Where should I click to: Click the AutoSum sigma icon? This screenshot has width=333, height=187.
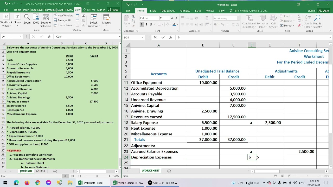(x=299, y=16)
